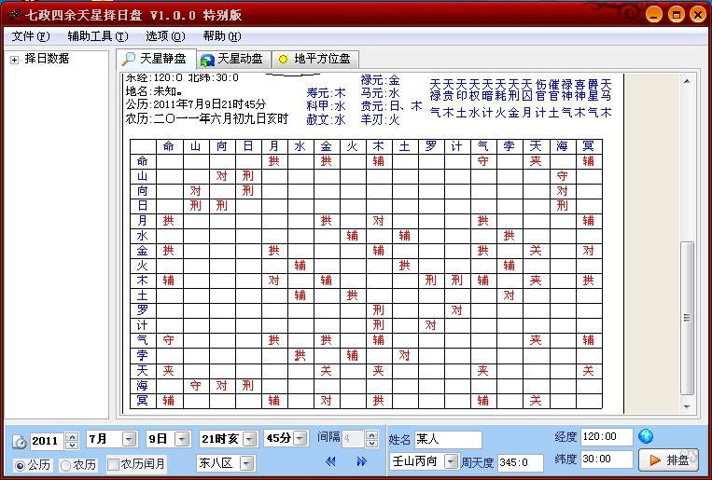Viewport: 712px width, 480px height.
Task: Click the 公历:2011年7月9日21时45分 text
Action: click(x=196, y=104)
